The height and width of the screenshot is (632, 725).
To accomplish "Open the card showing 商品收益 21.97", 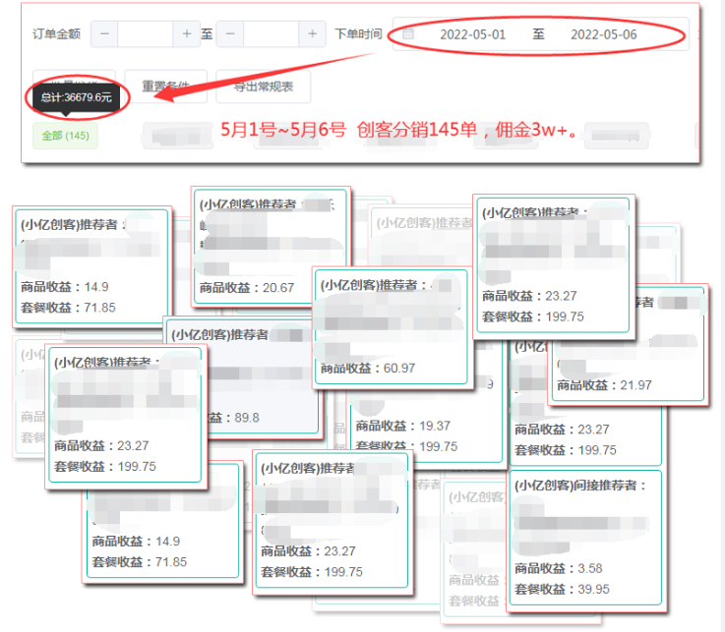I will pos(628,344).
